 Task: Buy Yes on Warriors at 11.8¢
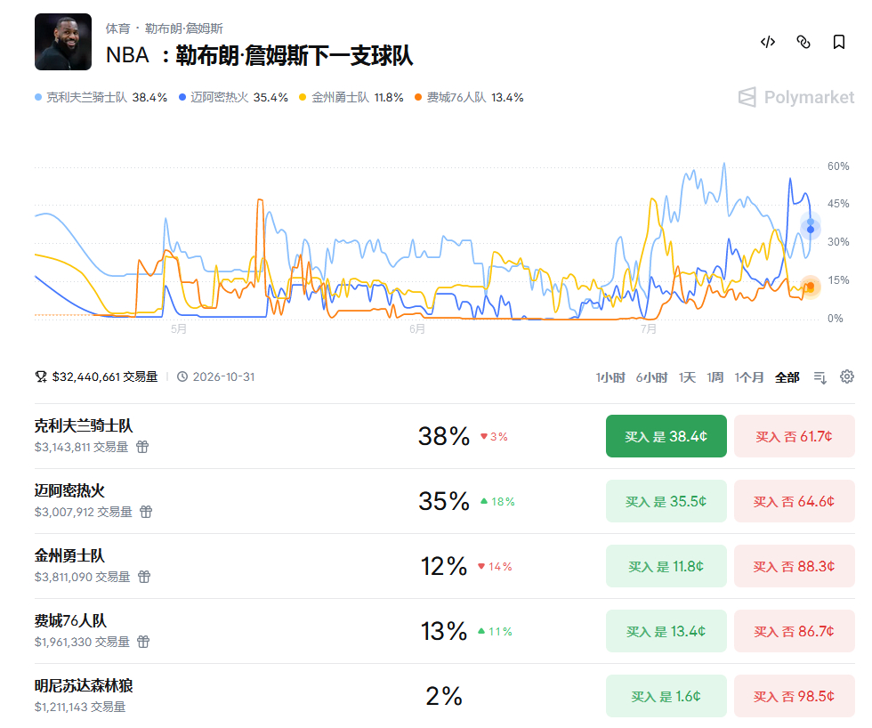666,566
